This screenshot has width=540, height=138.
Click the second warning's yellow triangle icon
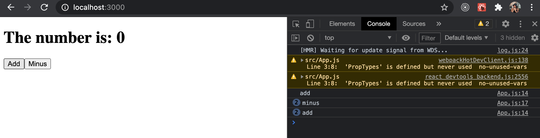(294, 77)
